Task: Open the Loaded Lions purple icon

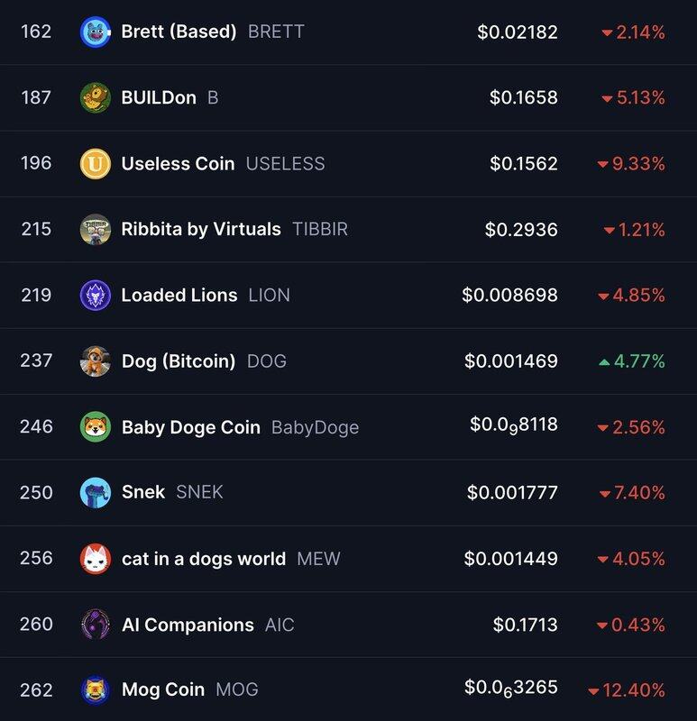Action: click(x=96, y=295)
